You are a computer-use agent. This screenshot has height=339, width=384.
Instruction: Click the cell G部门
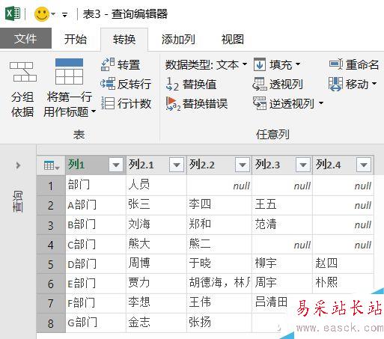point(96,323)
